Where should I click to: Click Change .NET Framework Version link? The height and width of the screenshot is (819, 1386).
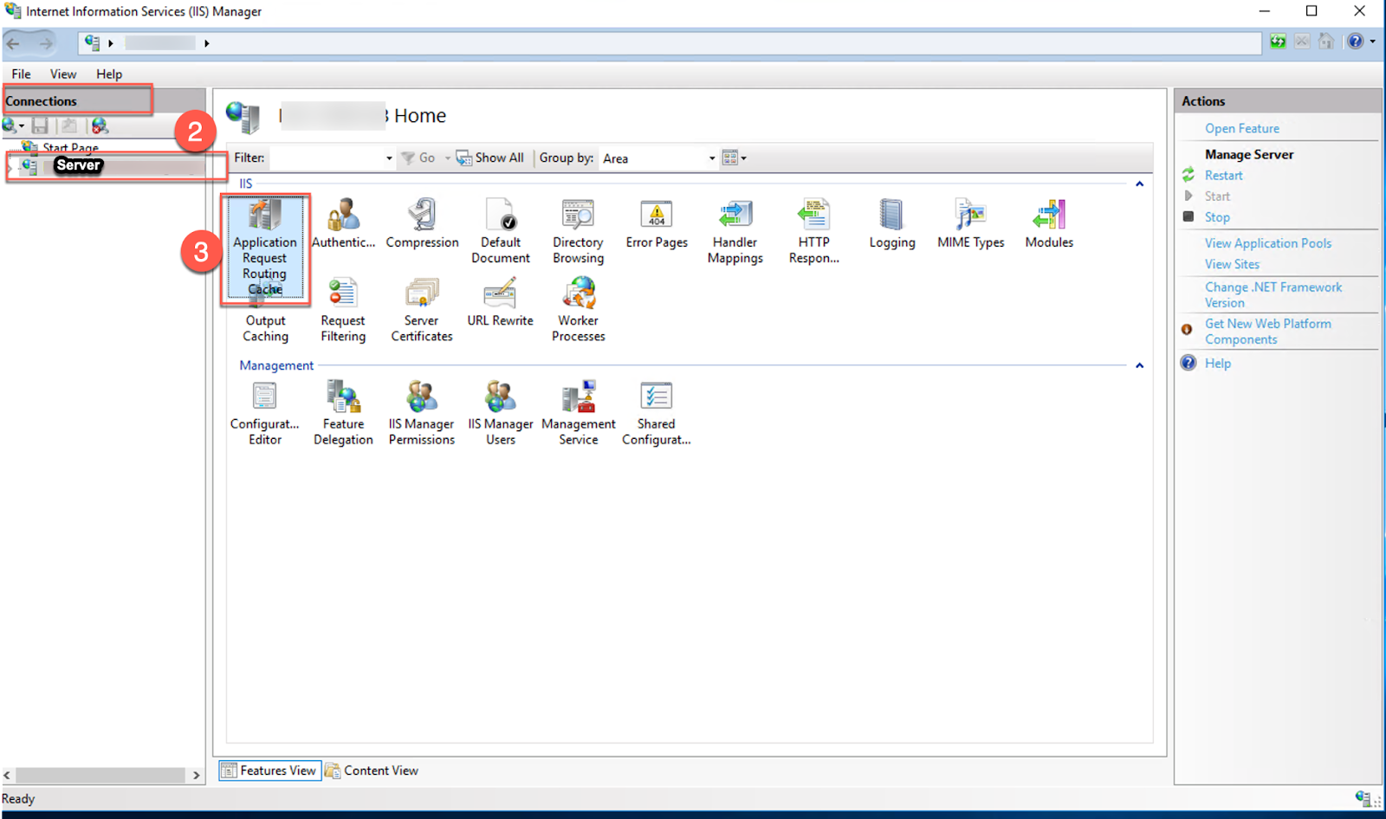(x=1273, y=294)
